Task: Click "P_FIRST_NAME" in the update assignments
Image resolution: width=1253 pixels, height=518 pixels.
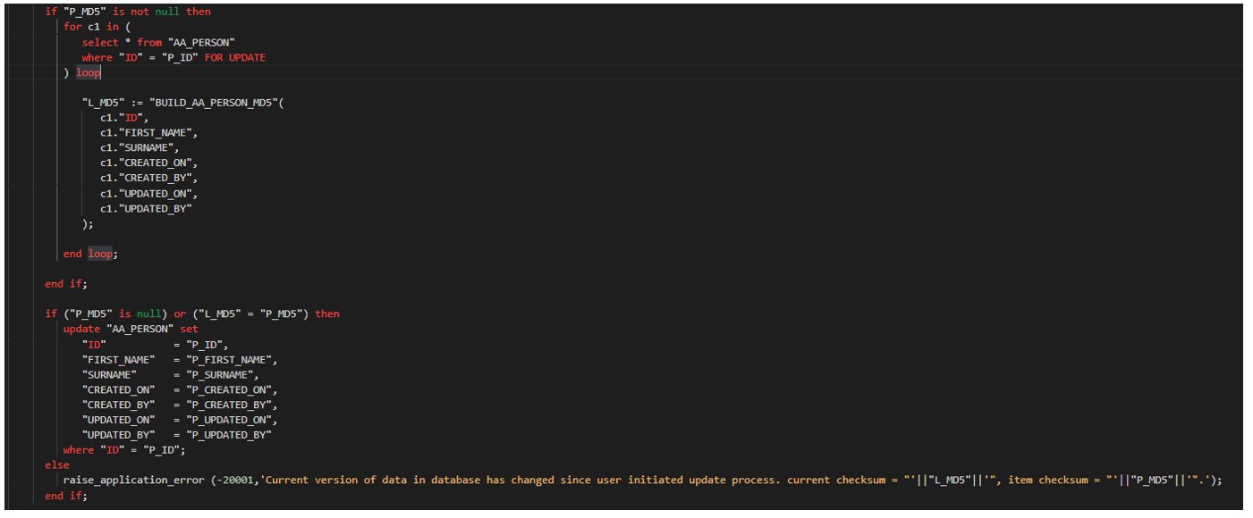Action: pos(229,360)
